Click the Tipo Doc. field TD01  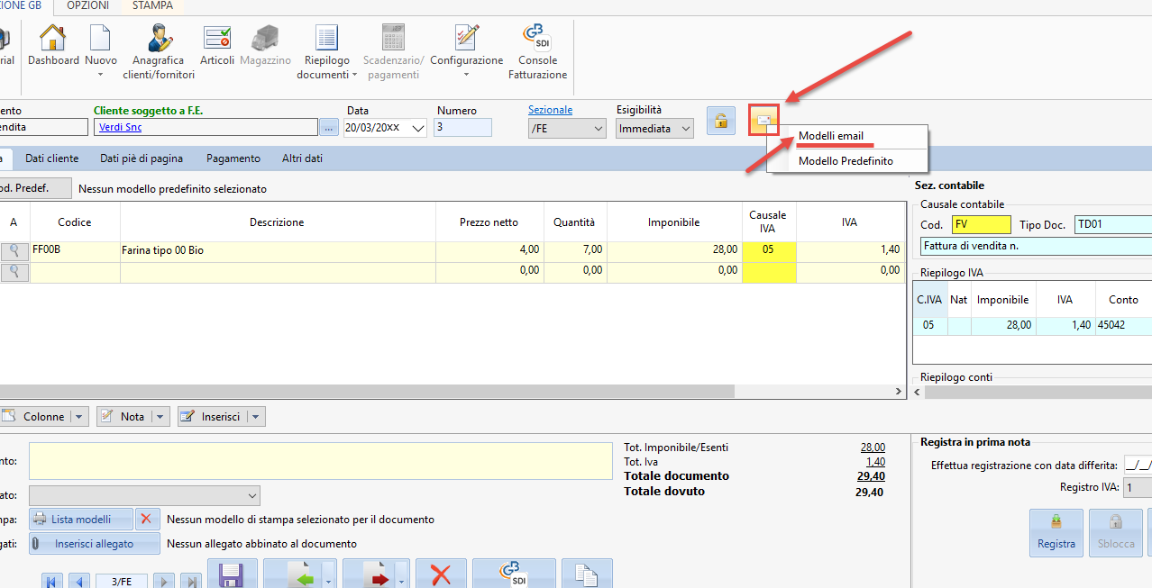[x=1113, y=225]
